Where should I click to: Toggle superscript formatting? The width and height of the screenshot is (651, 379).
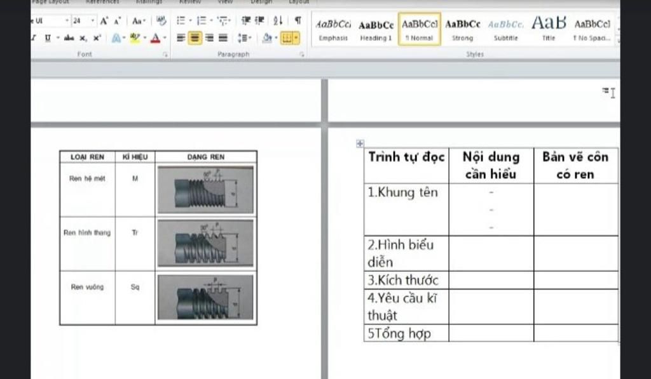pos(97,38)
